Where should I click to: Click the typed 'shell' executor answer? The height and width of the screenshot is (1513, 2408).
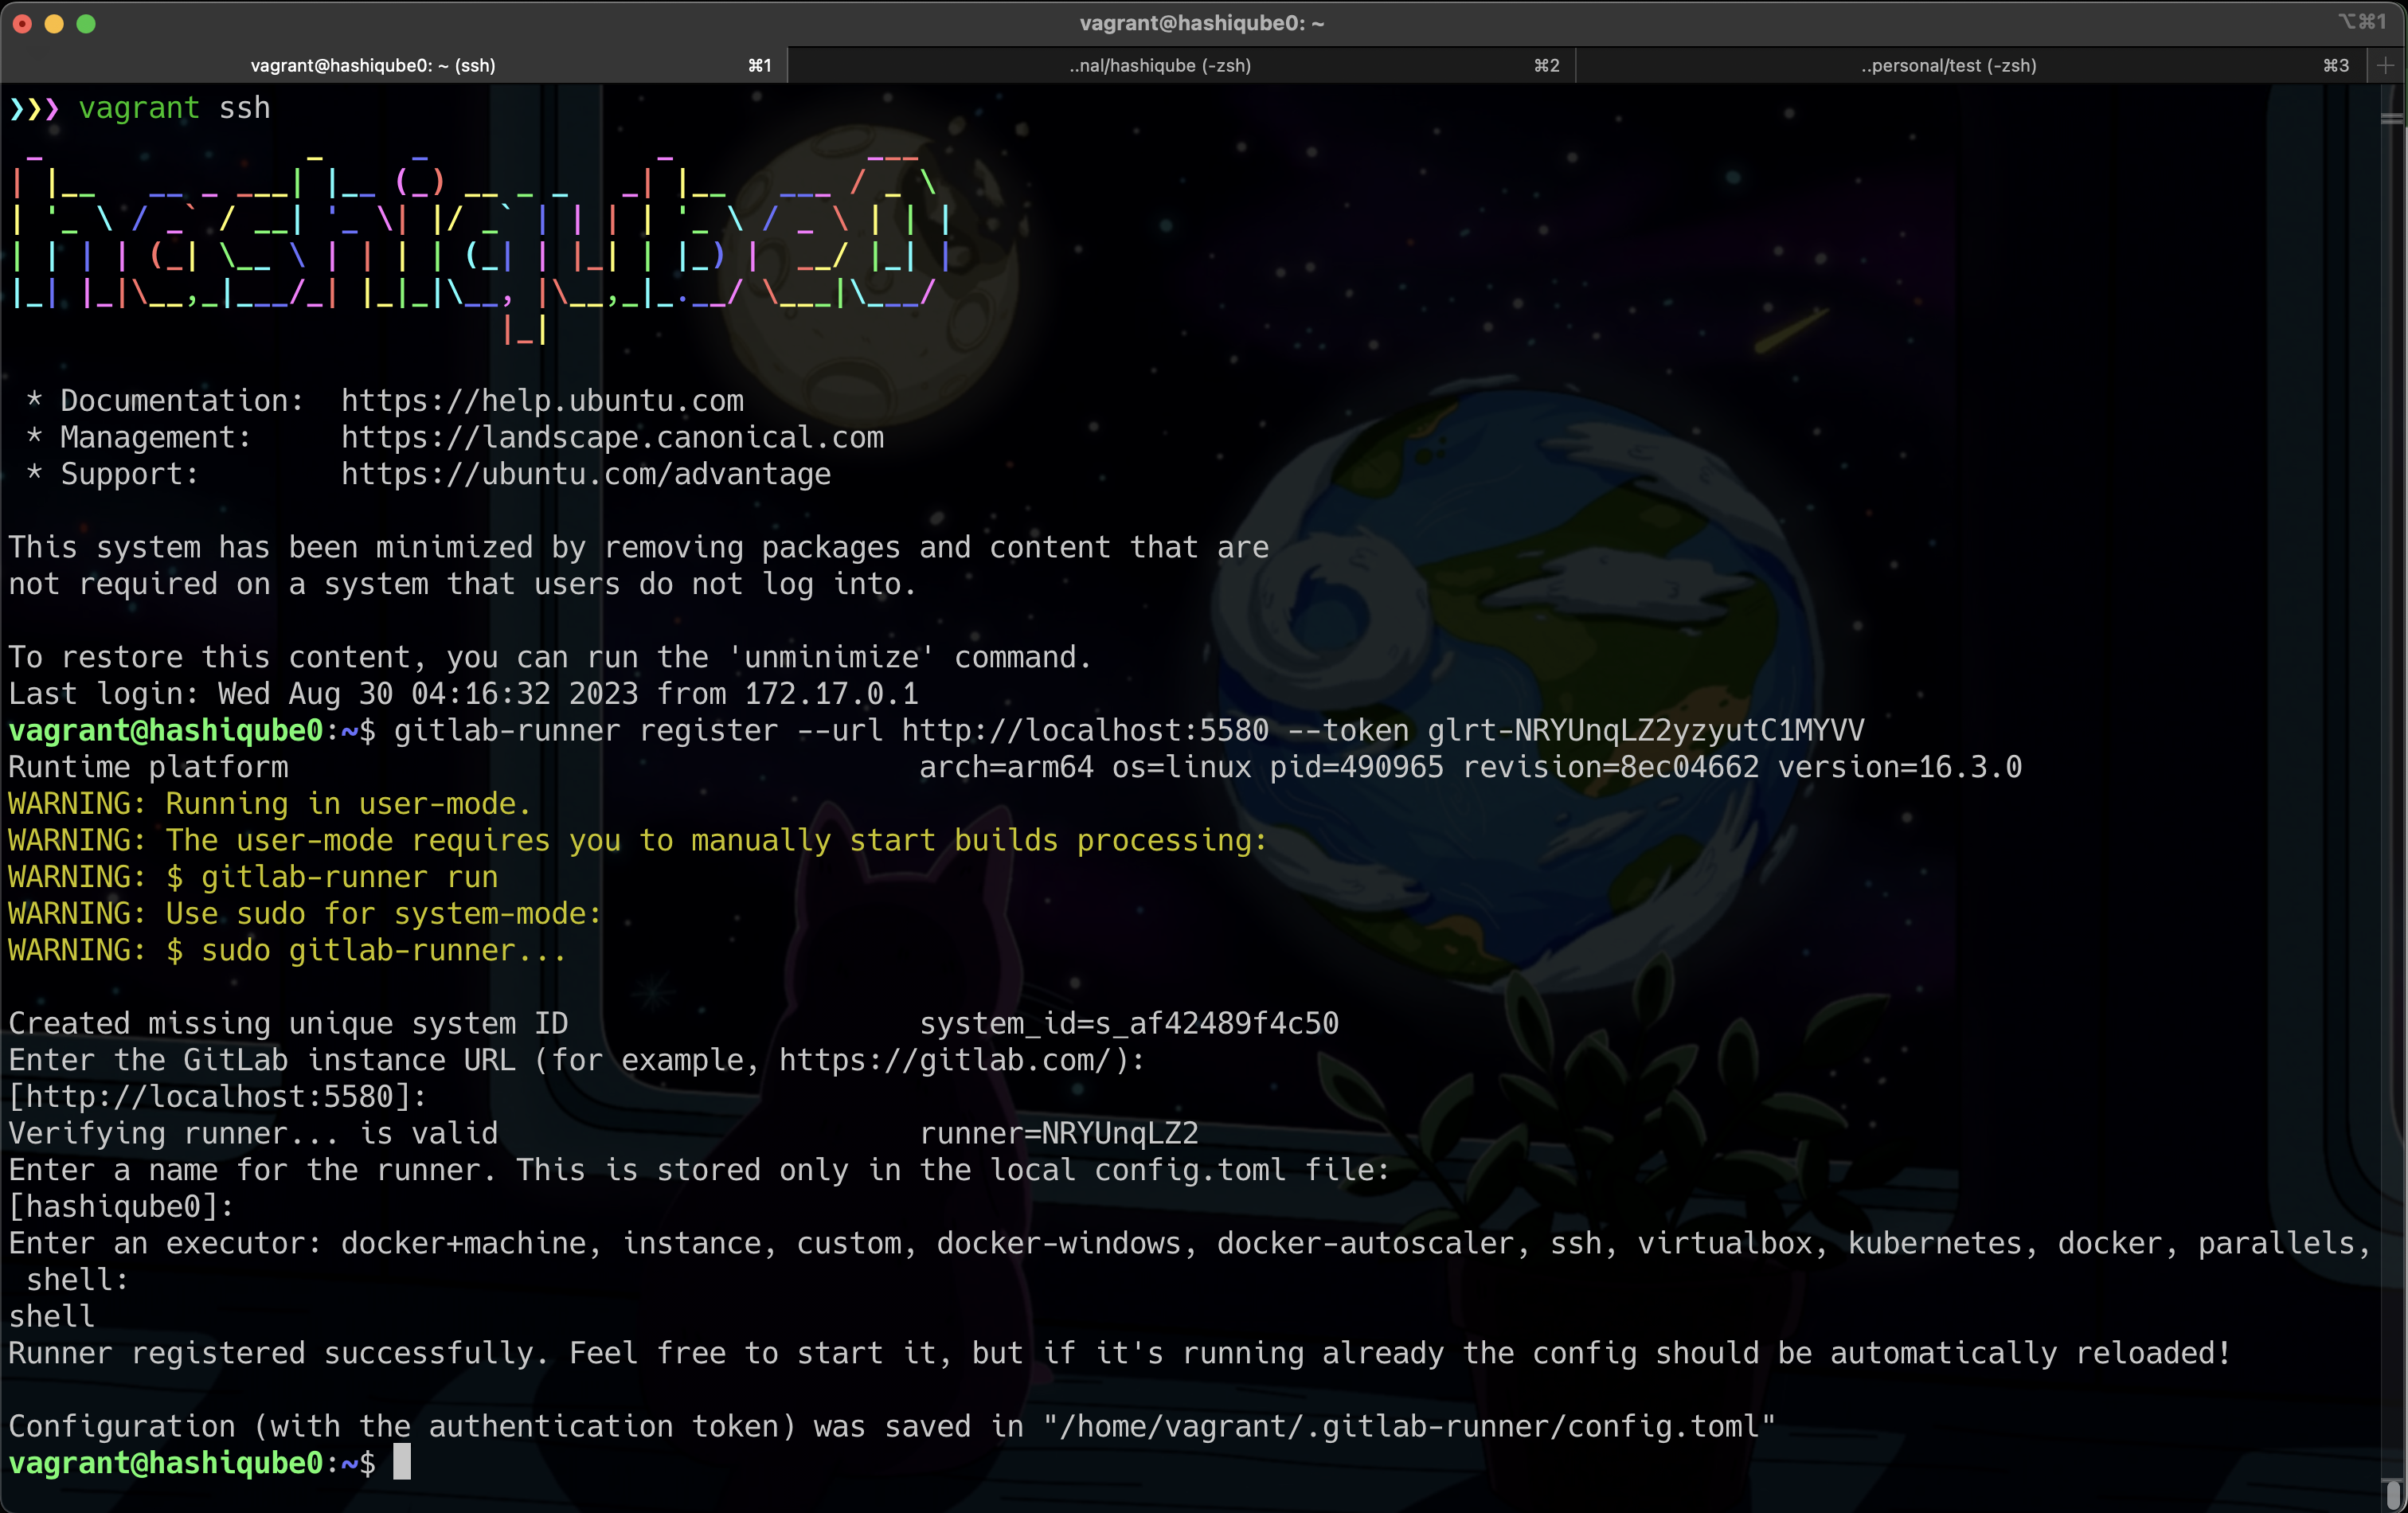(52, 1317)
